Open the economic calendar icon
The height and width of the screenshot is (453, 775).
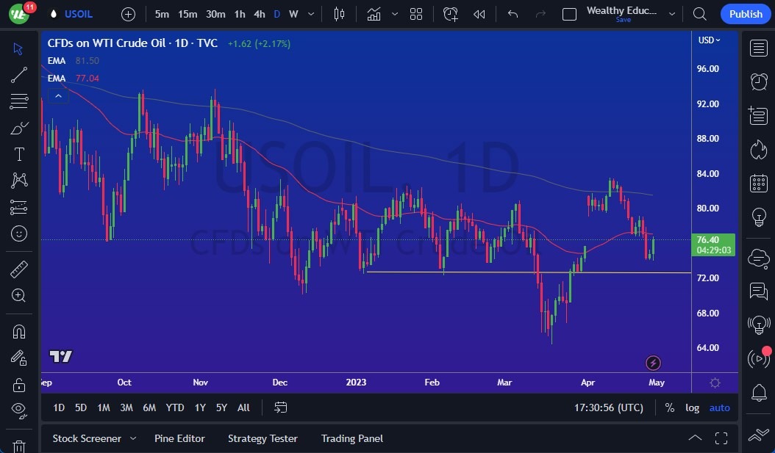(759, 184)
